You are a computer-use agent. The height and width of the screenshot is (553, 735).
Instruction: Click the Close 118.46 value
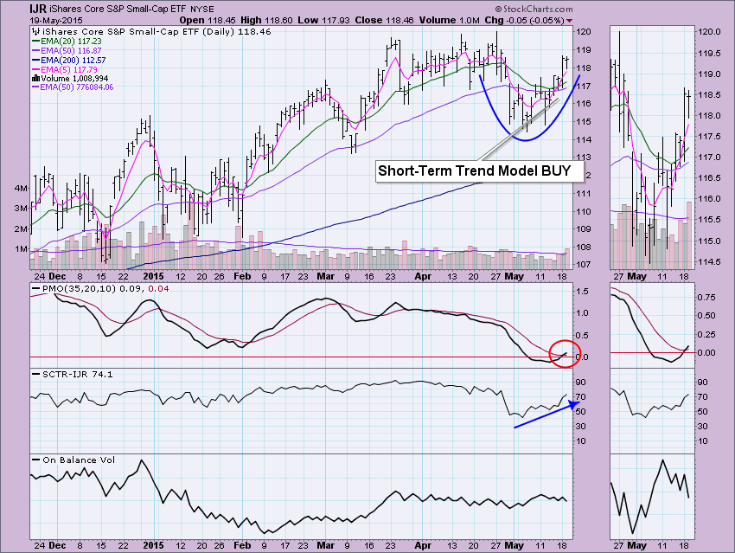point(385,20)
